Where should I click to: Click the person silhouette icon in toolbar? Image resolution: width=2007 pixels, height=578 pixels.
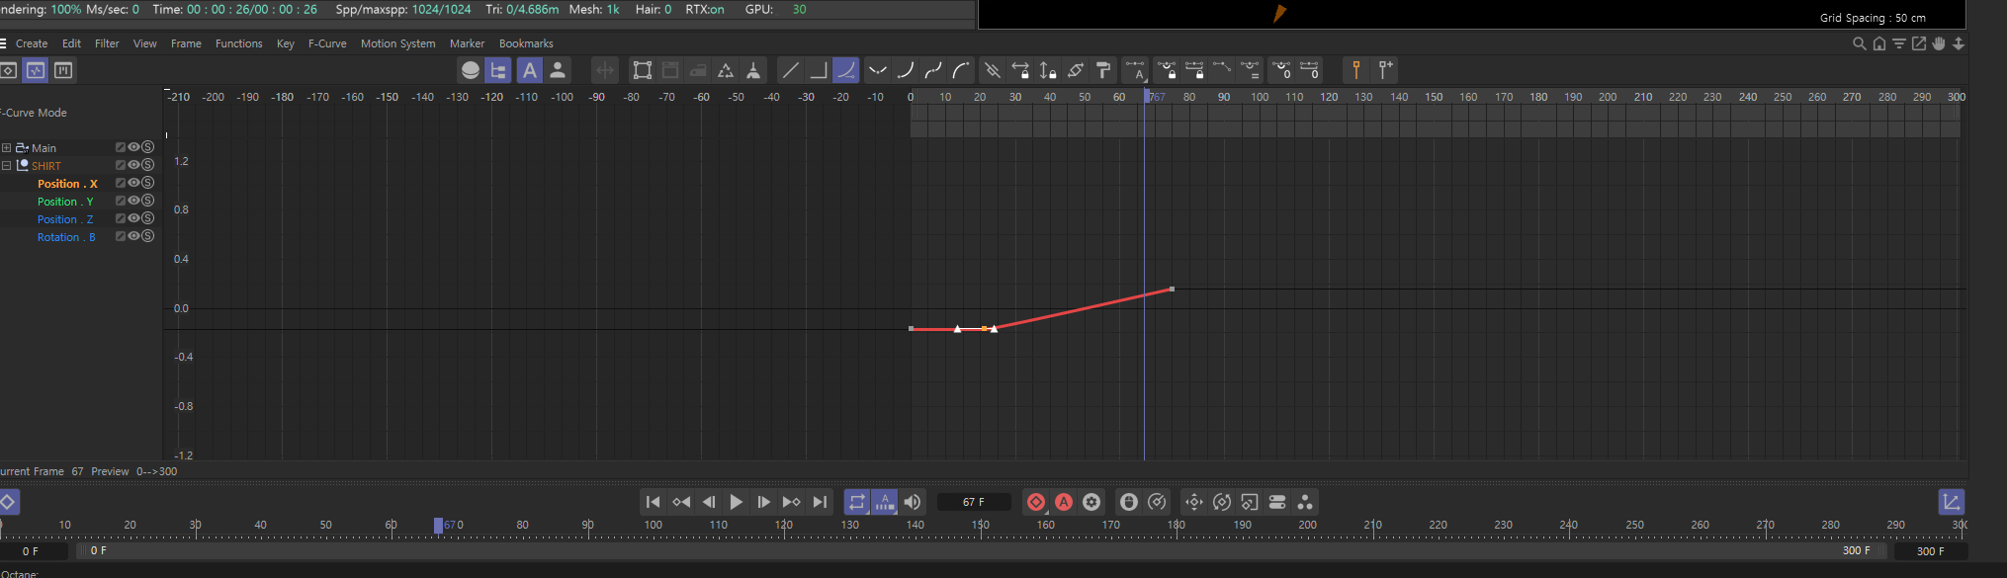[x=558, y=70]
